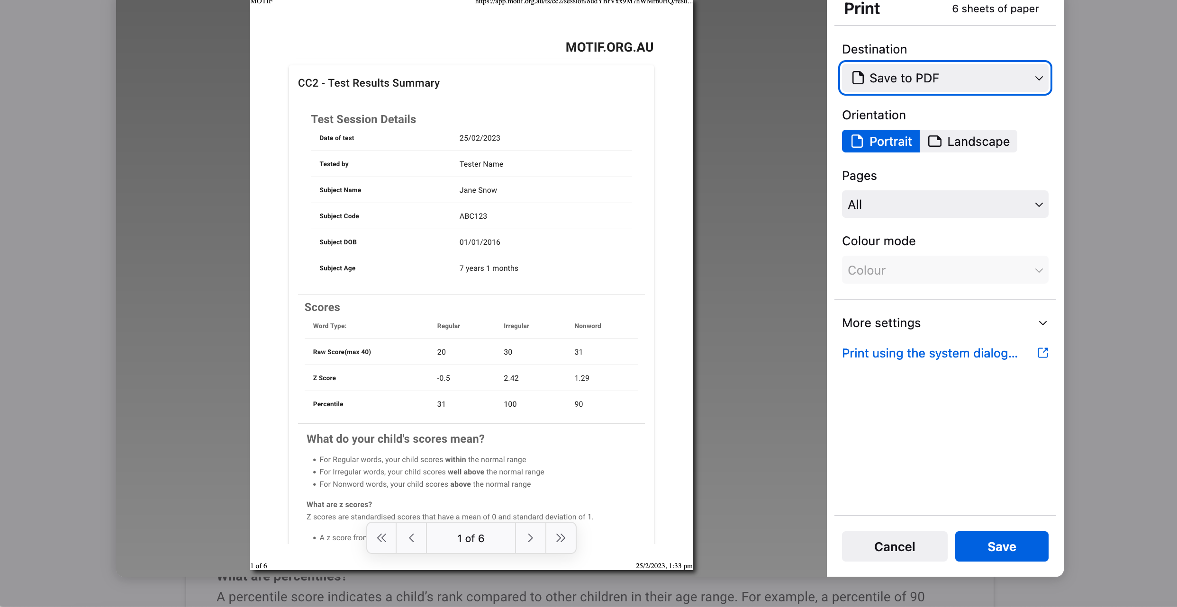Go to previous preview page
The height and width of the screenshot is (607, 1177).
pos(411,538)
